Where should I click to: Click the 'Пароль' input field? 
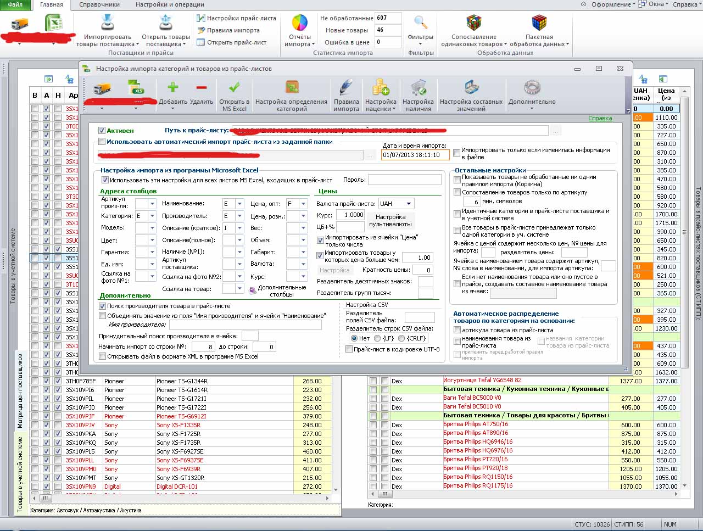tap(405, 180)
